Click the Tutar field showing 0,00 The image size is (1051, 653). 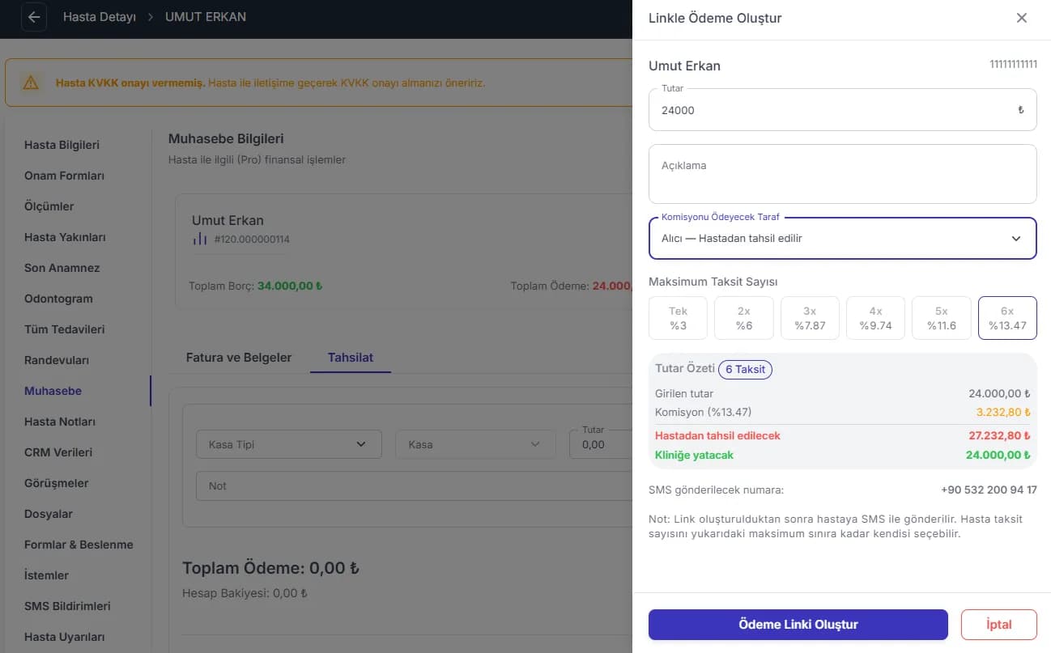tap(601, 444)
